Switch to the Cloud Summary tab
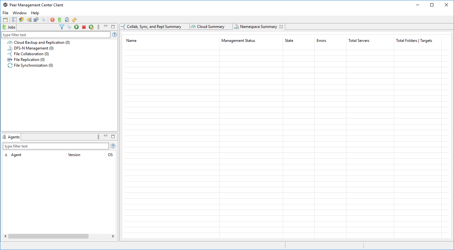454x250 pixels. pos(211,27)
